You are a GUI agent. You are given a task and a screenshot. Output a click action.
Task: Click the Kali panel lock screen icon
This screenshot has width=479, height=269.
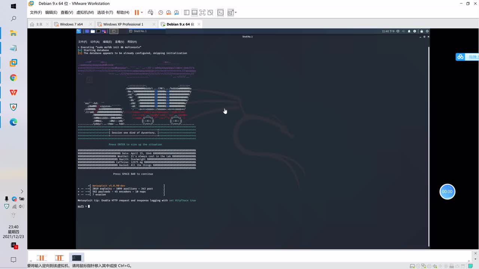coord(422,31)
